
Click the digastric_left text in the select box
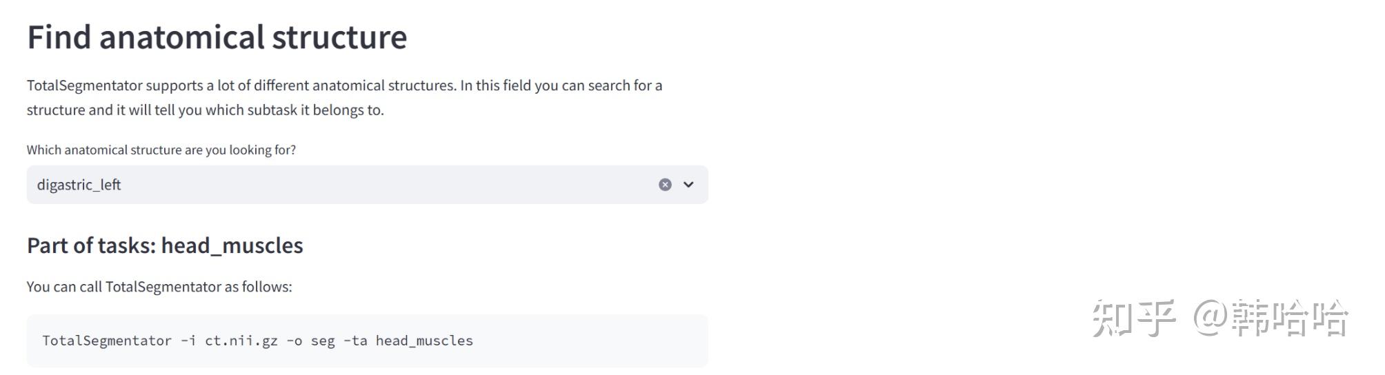pyautogui.click(x=79, y=185)
